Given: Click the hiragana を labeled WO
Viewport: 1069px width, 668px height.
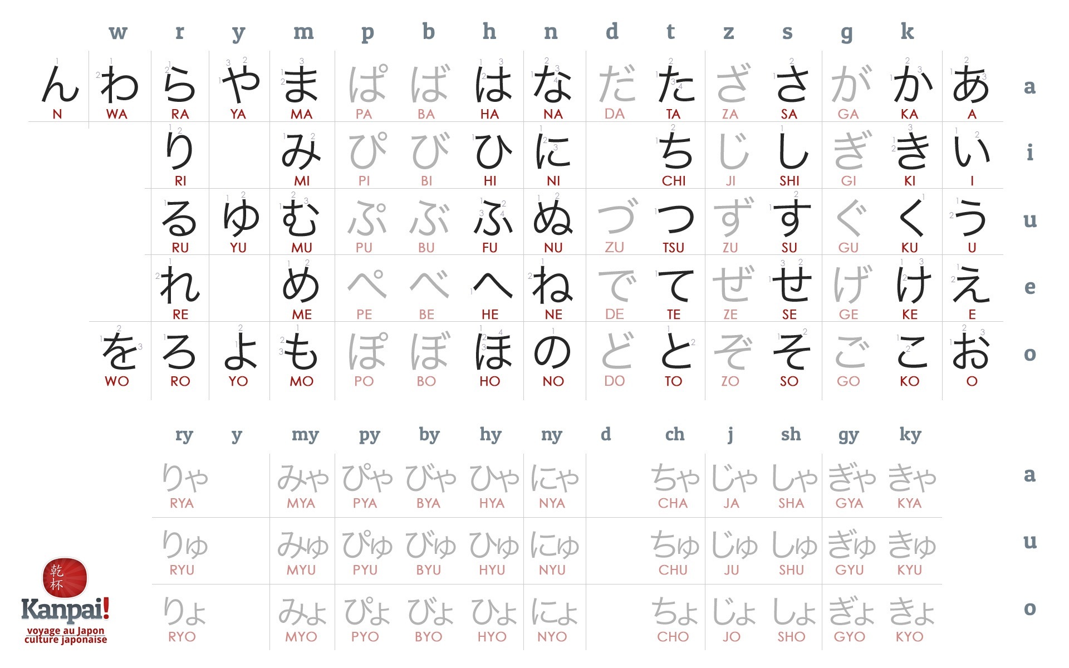Looking at the screenshot, I should tap(119, 351).
